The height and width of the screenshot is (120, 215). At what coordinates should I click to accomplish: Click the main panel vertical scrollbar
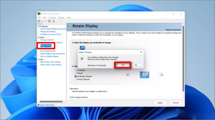point(183,59)
